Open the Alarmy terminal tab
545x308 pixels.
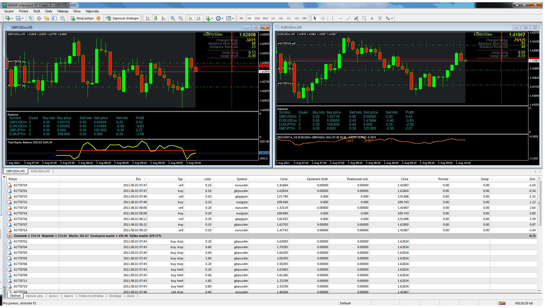(x=69, y=296)
